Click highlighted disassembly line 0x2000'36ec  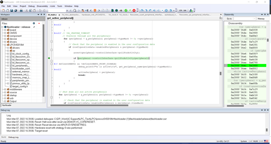[x=247, y=66]
